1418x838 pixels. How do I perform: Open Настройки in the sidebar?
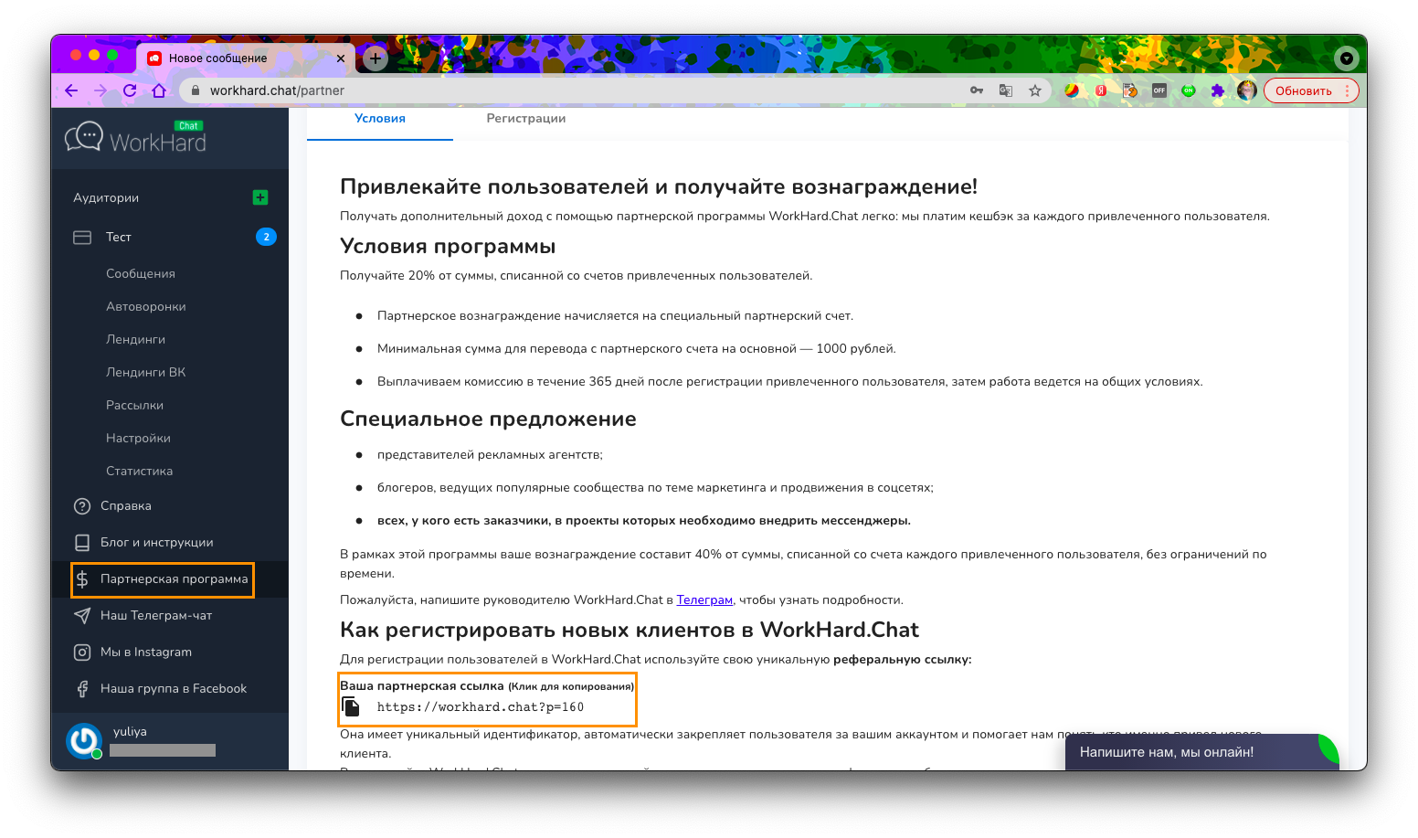tap(138, 438)
